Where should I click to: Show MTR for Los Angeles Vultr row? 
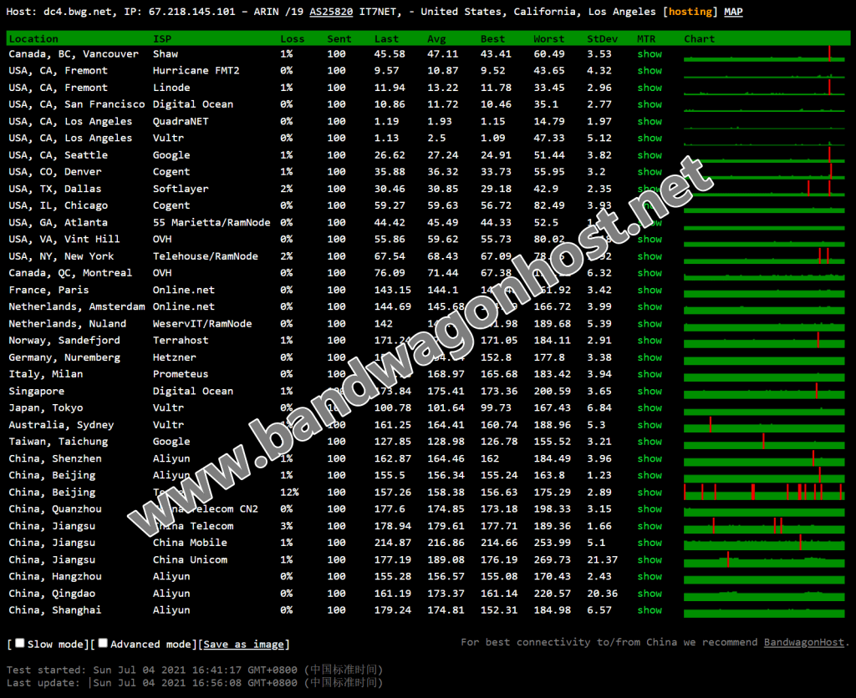[x=650, y=138]
